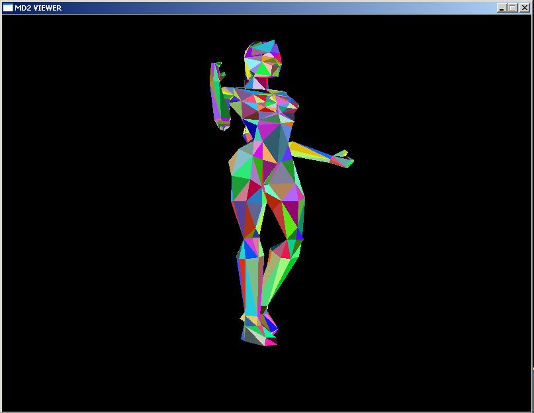534x413 pixels.
Task: Close the MD2 VIEWER window
Action: 525,8
